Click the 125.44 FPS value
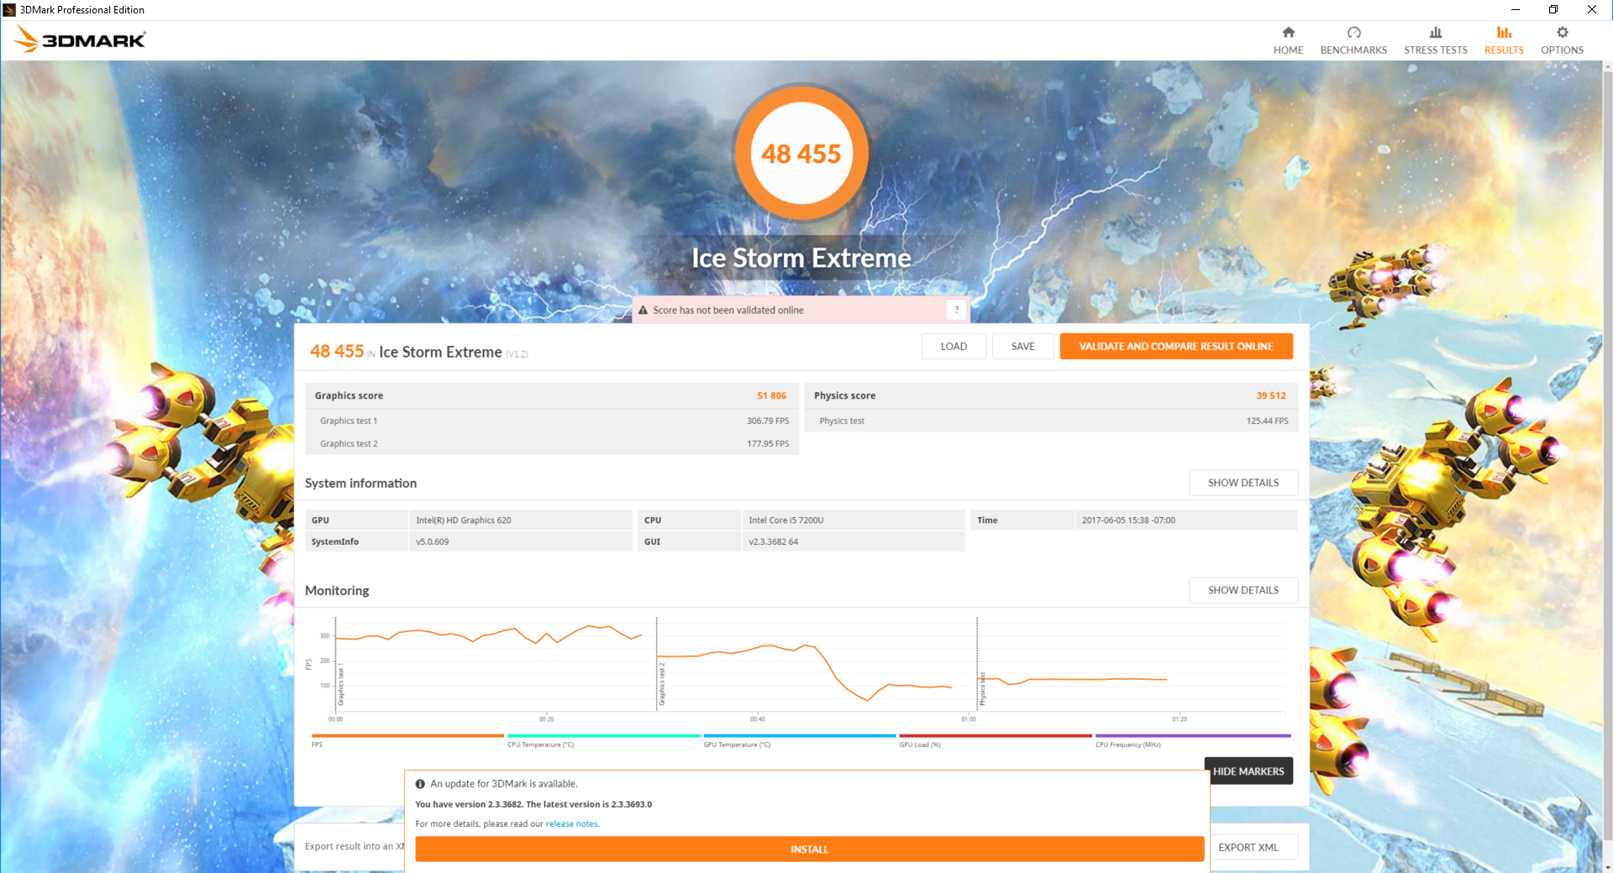The image size is (1613, 873). 1267,421
